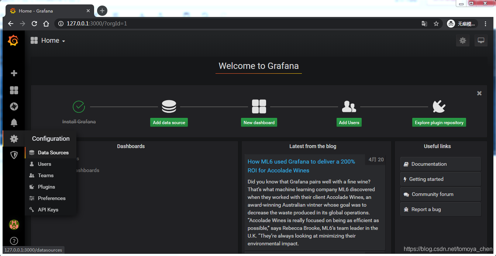496x256 pixels.
Task: Close the getting started panel
Action: click(x=479, y=93)
